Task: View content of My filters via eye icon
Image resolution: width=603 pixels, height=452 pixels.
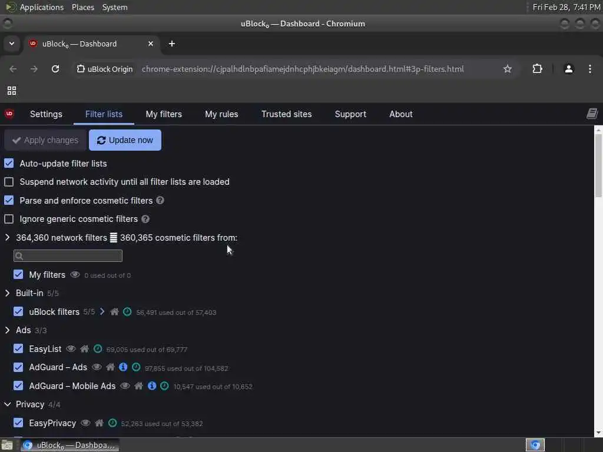Action: coord(75,274)
